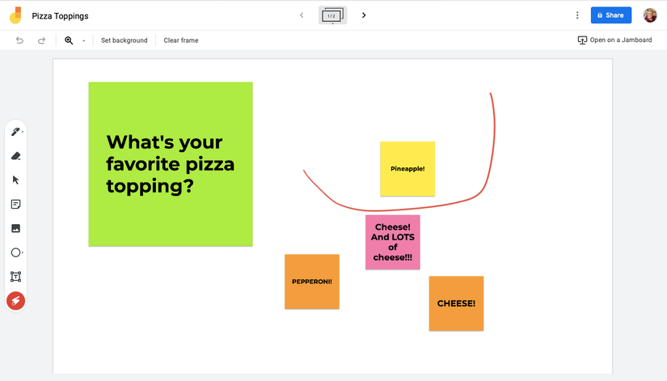Viewport: 667px width, 381px height.
Task: Select the orange CHEESE! sticky note
Action: pos(456,303)
